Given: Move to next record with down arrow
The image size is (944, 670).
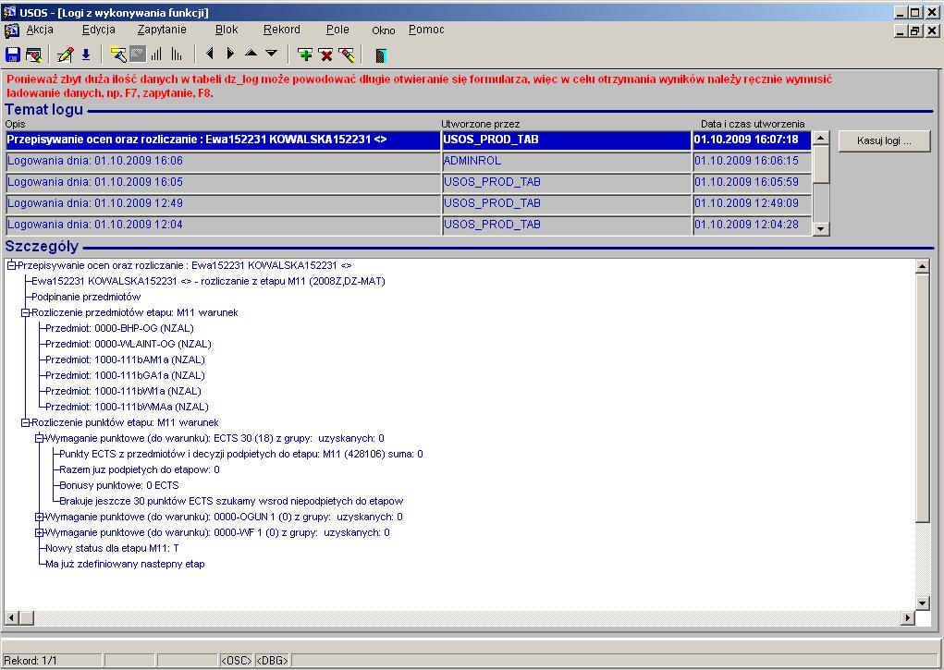Looking at the screenshot, I should point(272,54).
